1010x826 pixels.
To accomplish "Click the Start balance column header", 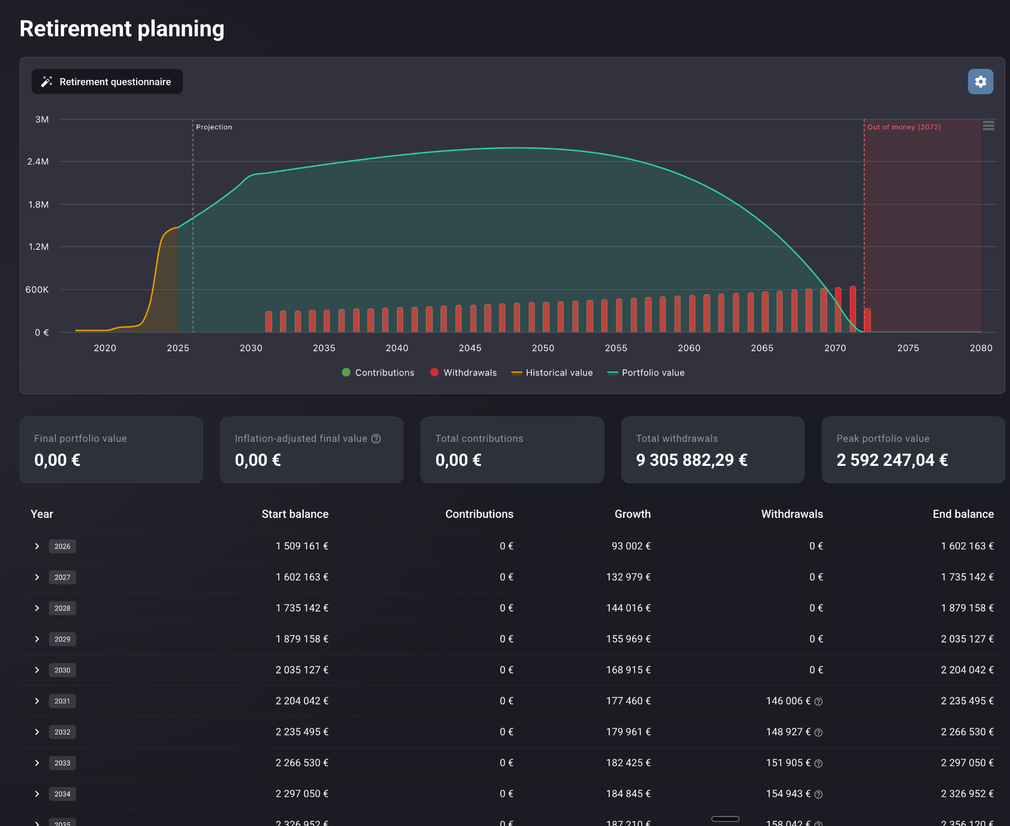I will [x=295, y=514].
